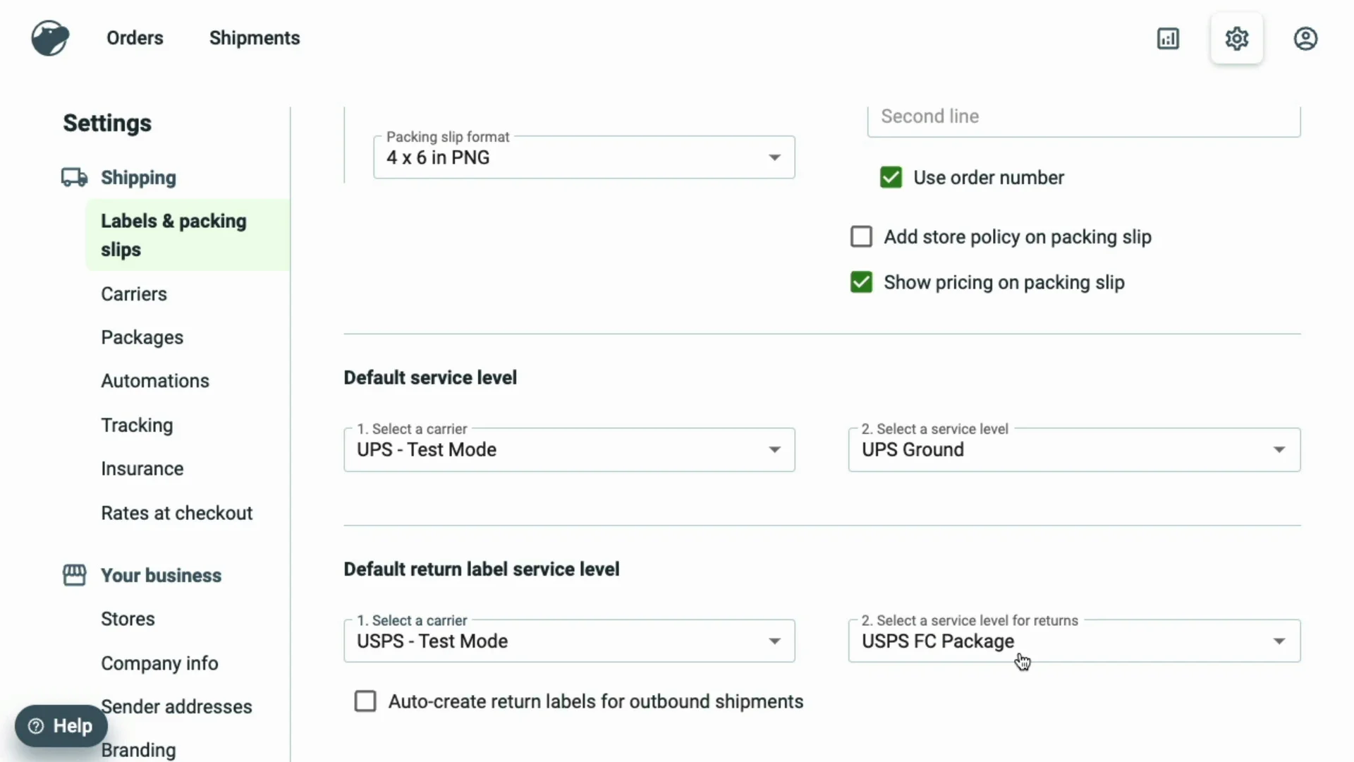Viewport: 1354px width, 762px height.
Task: Click the Second line text field
Action: (x=1082, y=117)
